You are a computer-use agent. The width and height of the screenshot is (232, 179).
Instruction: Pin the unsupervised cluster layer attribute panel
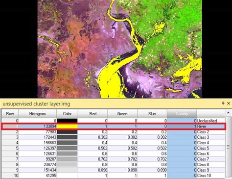coord(223,103)
